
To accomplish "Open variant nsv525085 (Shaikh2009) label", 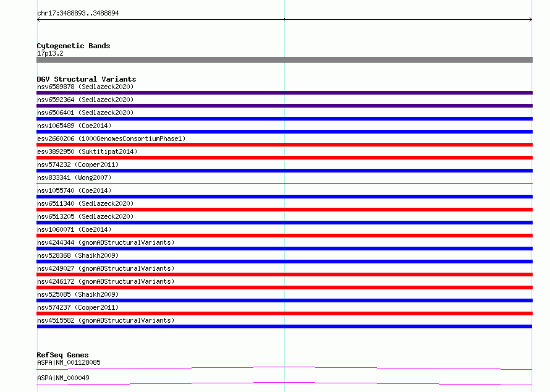I will [78, 294].
